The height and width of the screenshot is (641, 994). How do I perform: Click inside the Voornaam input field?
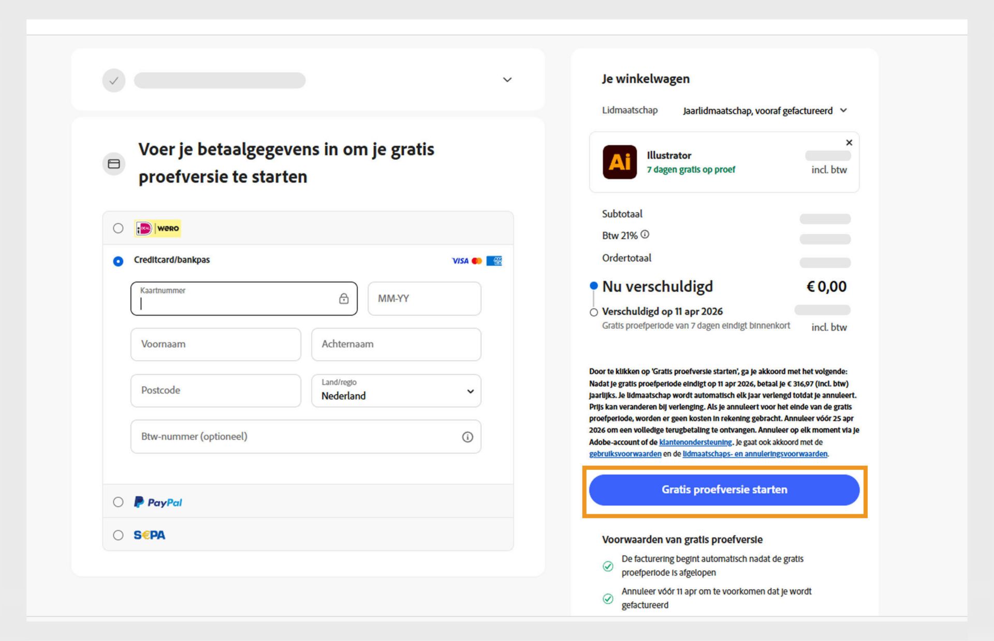(x=215, y=344)
